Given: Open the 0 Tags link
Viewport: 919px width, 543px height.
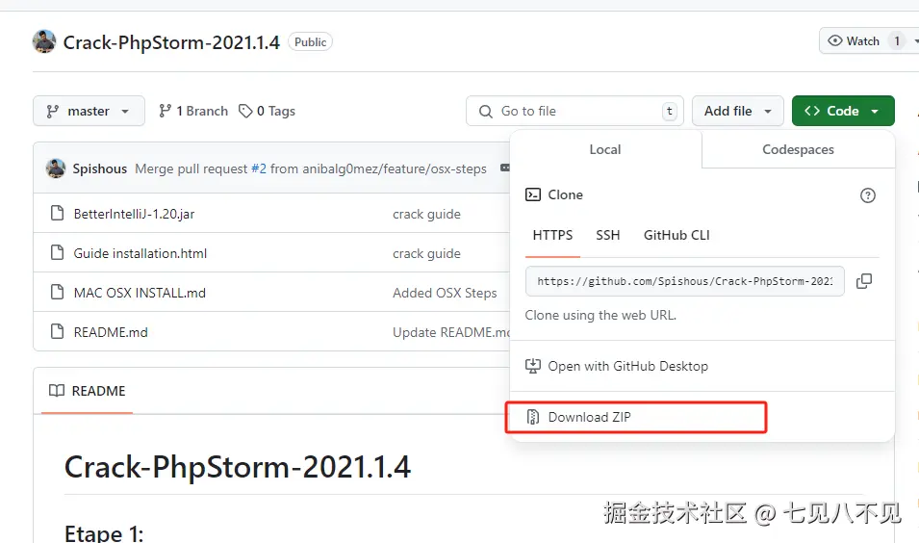Looking at the screenshot, I should [268, 111].
